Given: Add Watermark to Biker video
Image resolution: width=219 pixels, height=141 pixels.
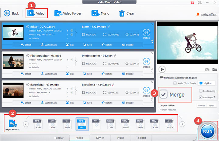Looking at the screenshot, I should (49, 45).
